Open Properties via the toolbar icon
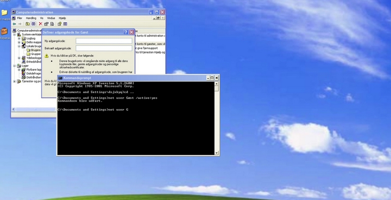Screen dimensions: 391x200 coord(46,24)
